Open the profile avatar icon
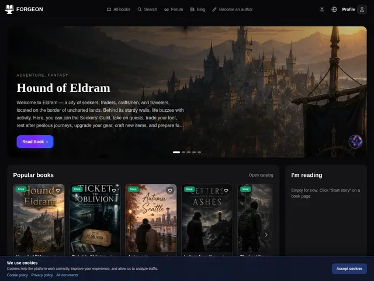 362,9
